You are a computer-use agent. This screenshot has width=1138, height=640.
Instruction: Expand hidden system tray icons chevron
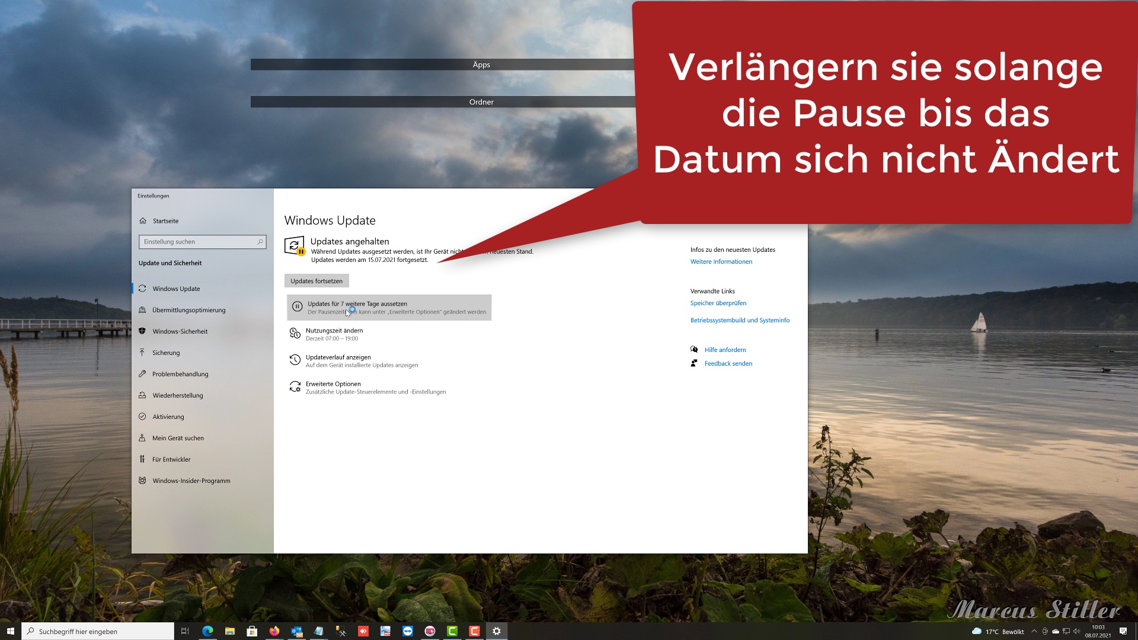(x=1034, y=631)
